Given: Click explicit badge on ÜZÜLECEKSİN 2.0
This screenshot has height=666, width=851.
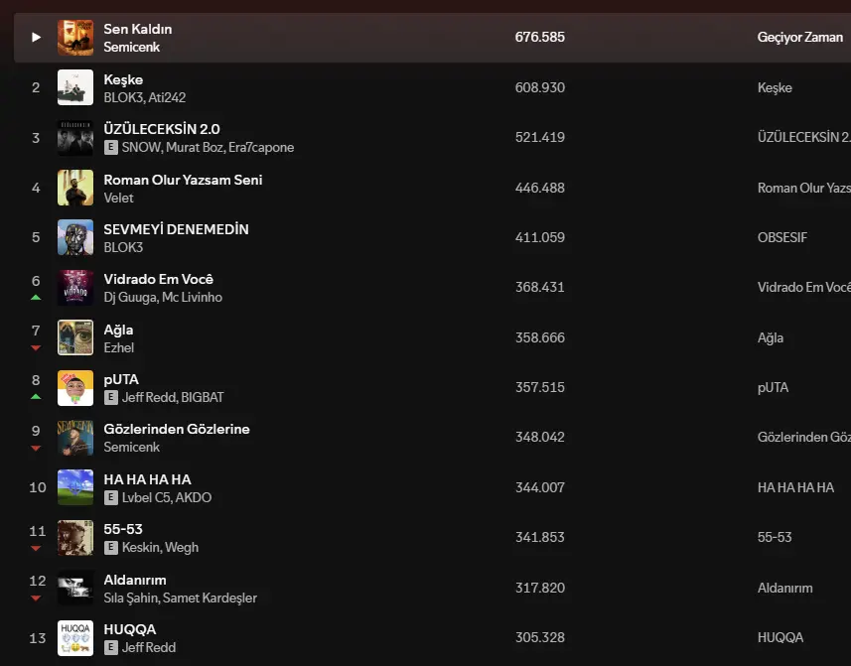Looking at the screenshot, I should [x=110, y=148].
